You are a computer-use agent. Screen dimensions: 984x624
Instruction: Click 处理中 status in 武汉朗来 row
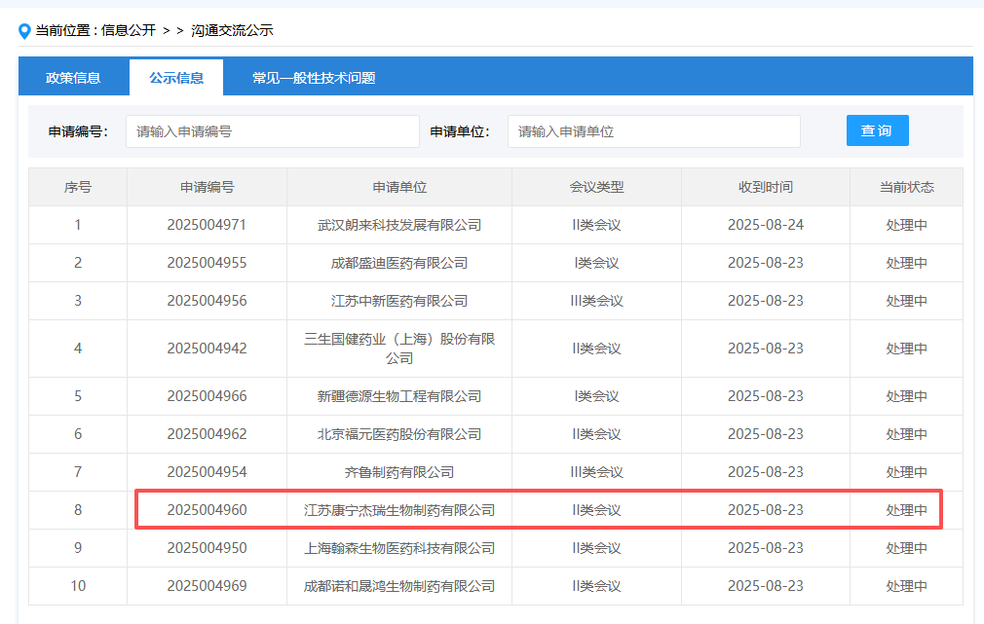[907, 225]
